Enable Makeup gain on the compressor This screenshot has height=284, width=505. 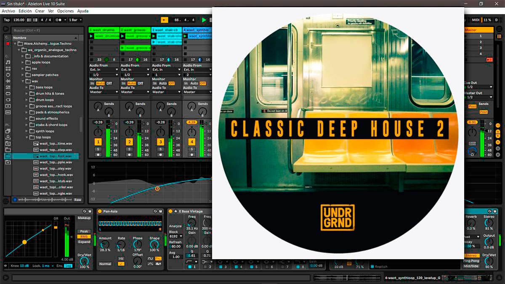tap(84, 218)
